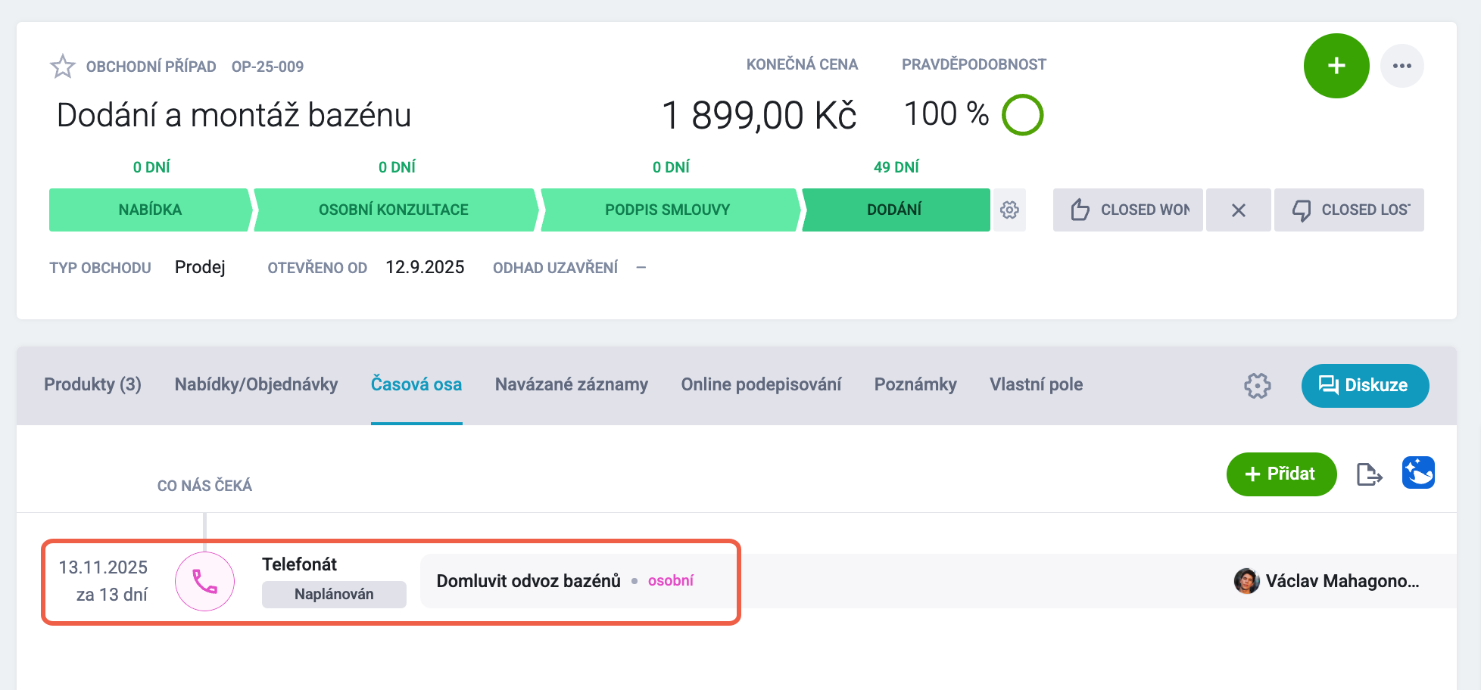Image resolution: width=1481 pixels, height=690 pixels.
Task: Mark the deal as favorite with star icon
Action: click(63, 67)
